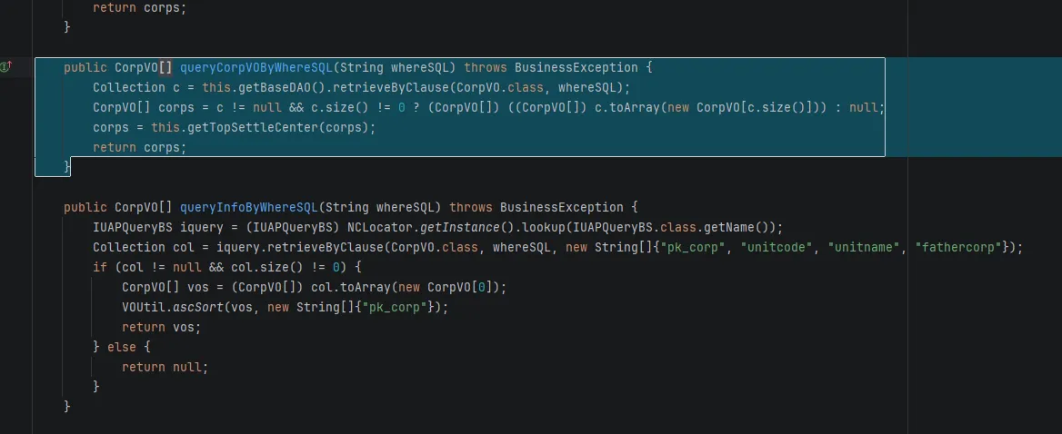The height and width of the screenshot is (434, 1062).
Task: Click the VOUtil class reference
Action: tap(144, 308)
